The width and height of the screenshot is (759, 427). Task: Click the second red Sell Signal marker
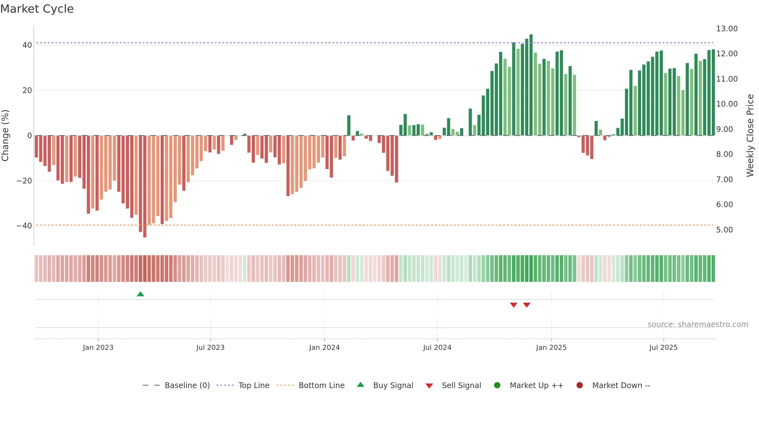click(527, 305)
